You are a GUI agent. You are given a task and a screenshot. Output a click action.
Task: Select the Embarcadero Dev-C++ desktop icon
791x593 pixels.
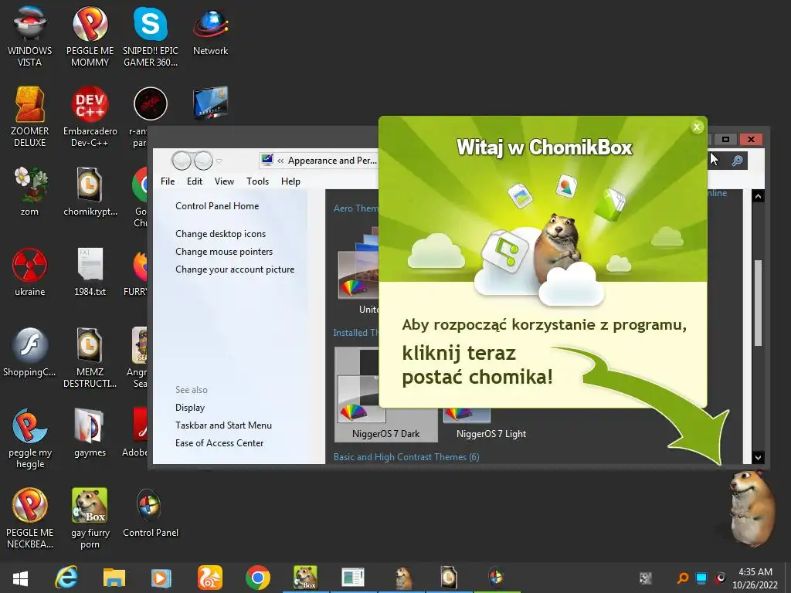(x=90, y=117)
